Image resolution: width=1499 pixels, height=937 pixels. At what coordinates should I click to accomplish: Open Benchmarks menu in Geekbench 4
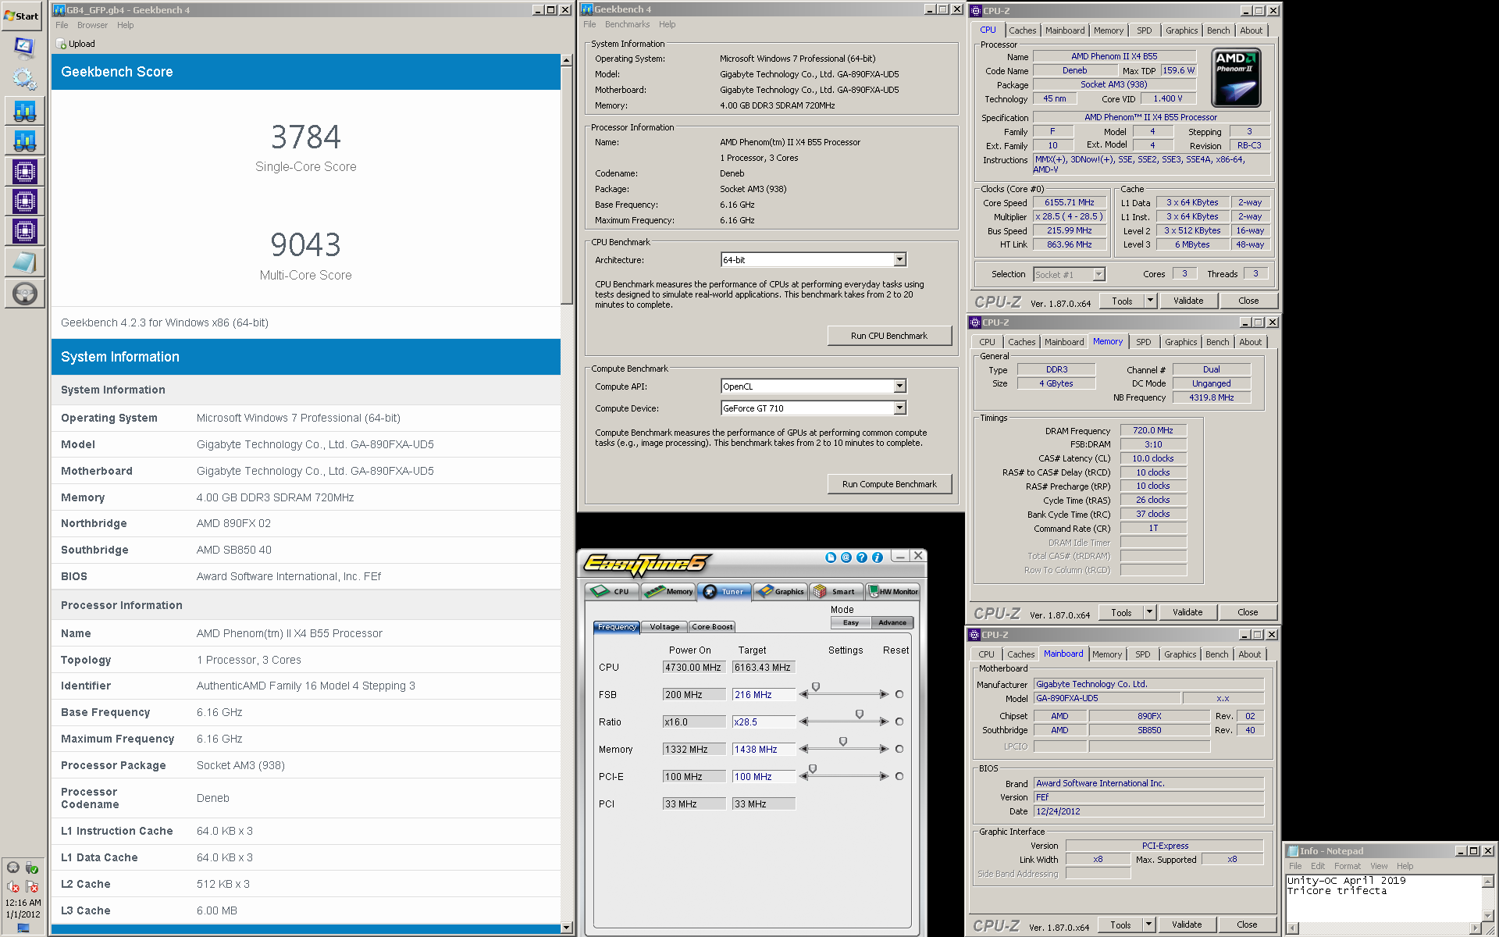[627, 25]
